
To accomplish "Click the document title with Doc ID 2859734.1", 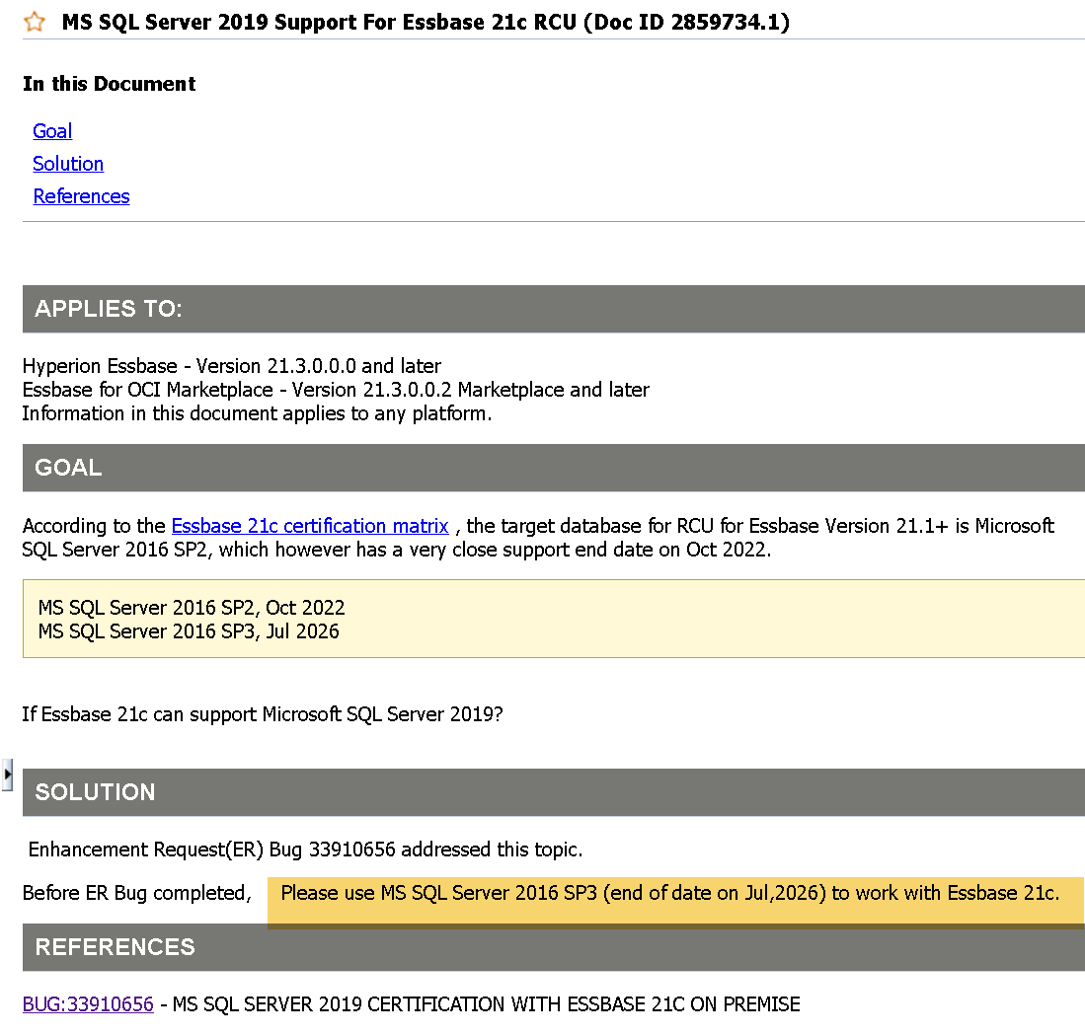I will 426,22.
